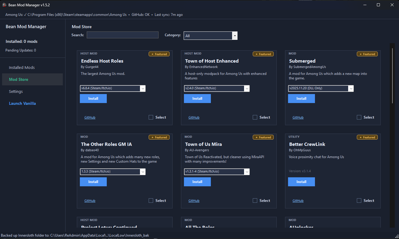This screenshot has width=399, height=239.
Task: Click the Featured badge on Better CrewLink
Action: point(367,137)
